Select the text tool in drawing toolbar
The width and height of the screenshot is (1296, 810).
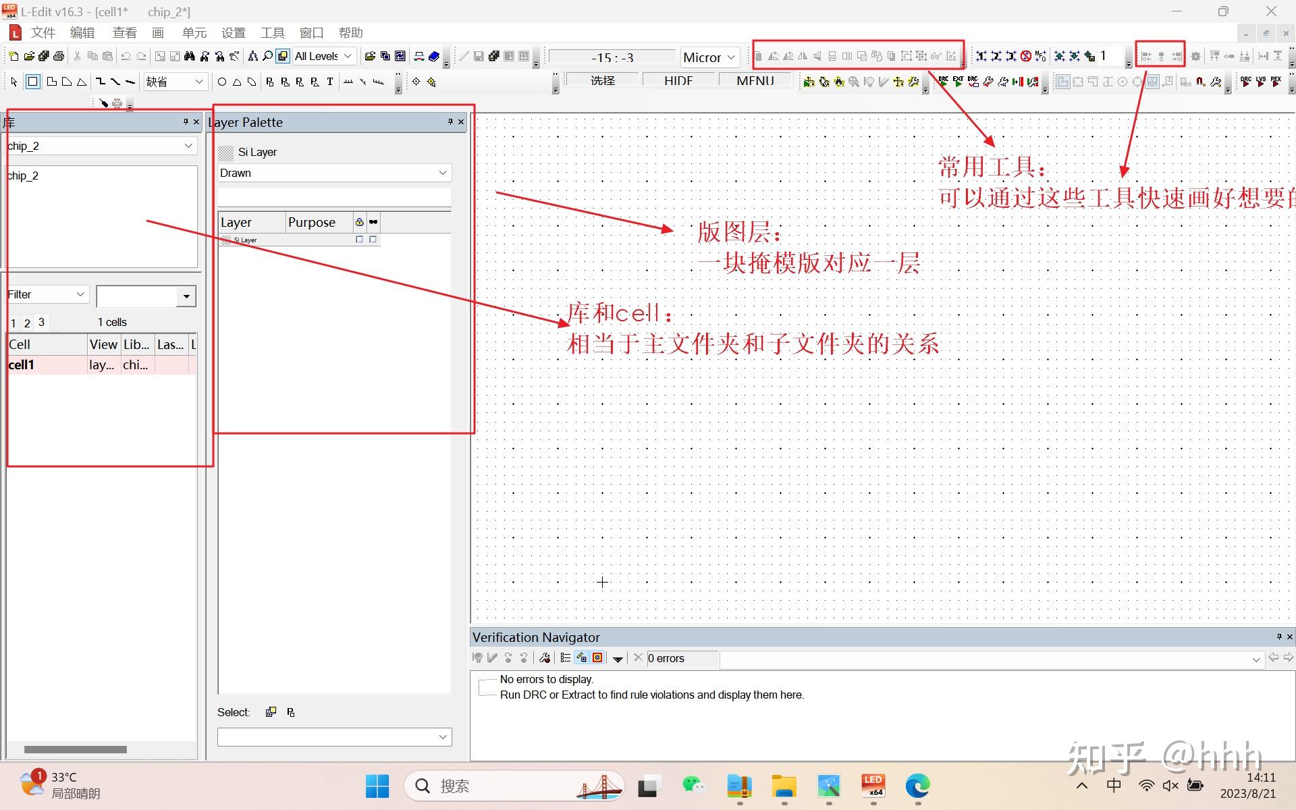(329, 82)
